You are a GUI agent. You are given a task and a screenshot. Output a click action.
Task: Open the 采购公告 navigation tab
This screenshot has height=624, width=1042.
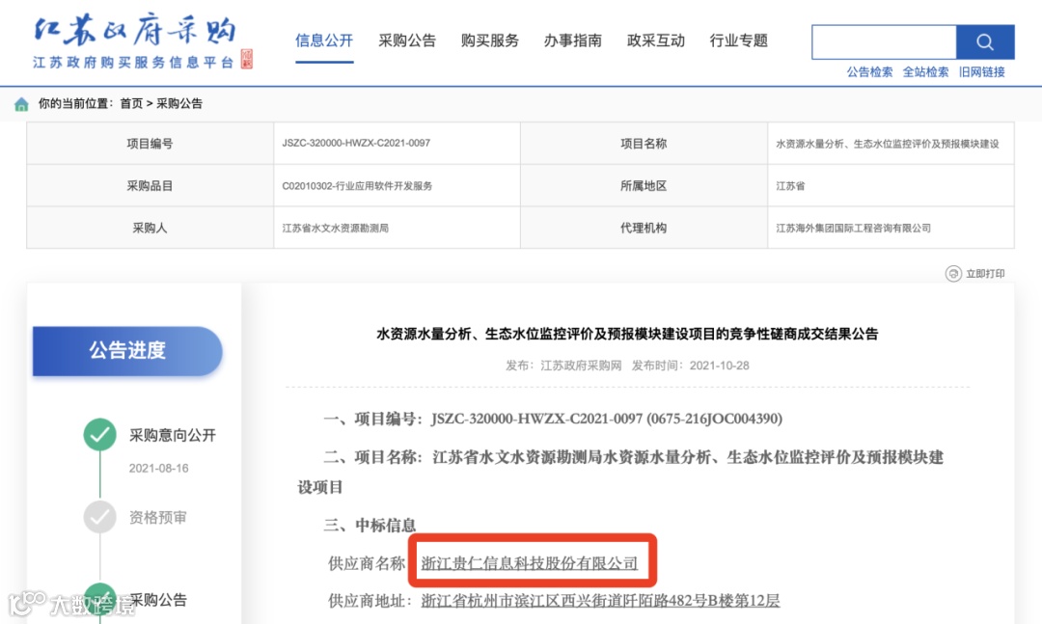coord(407,41)
